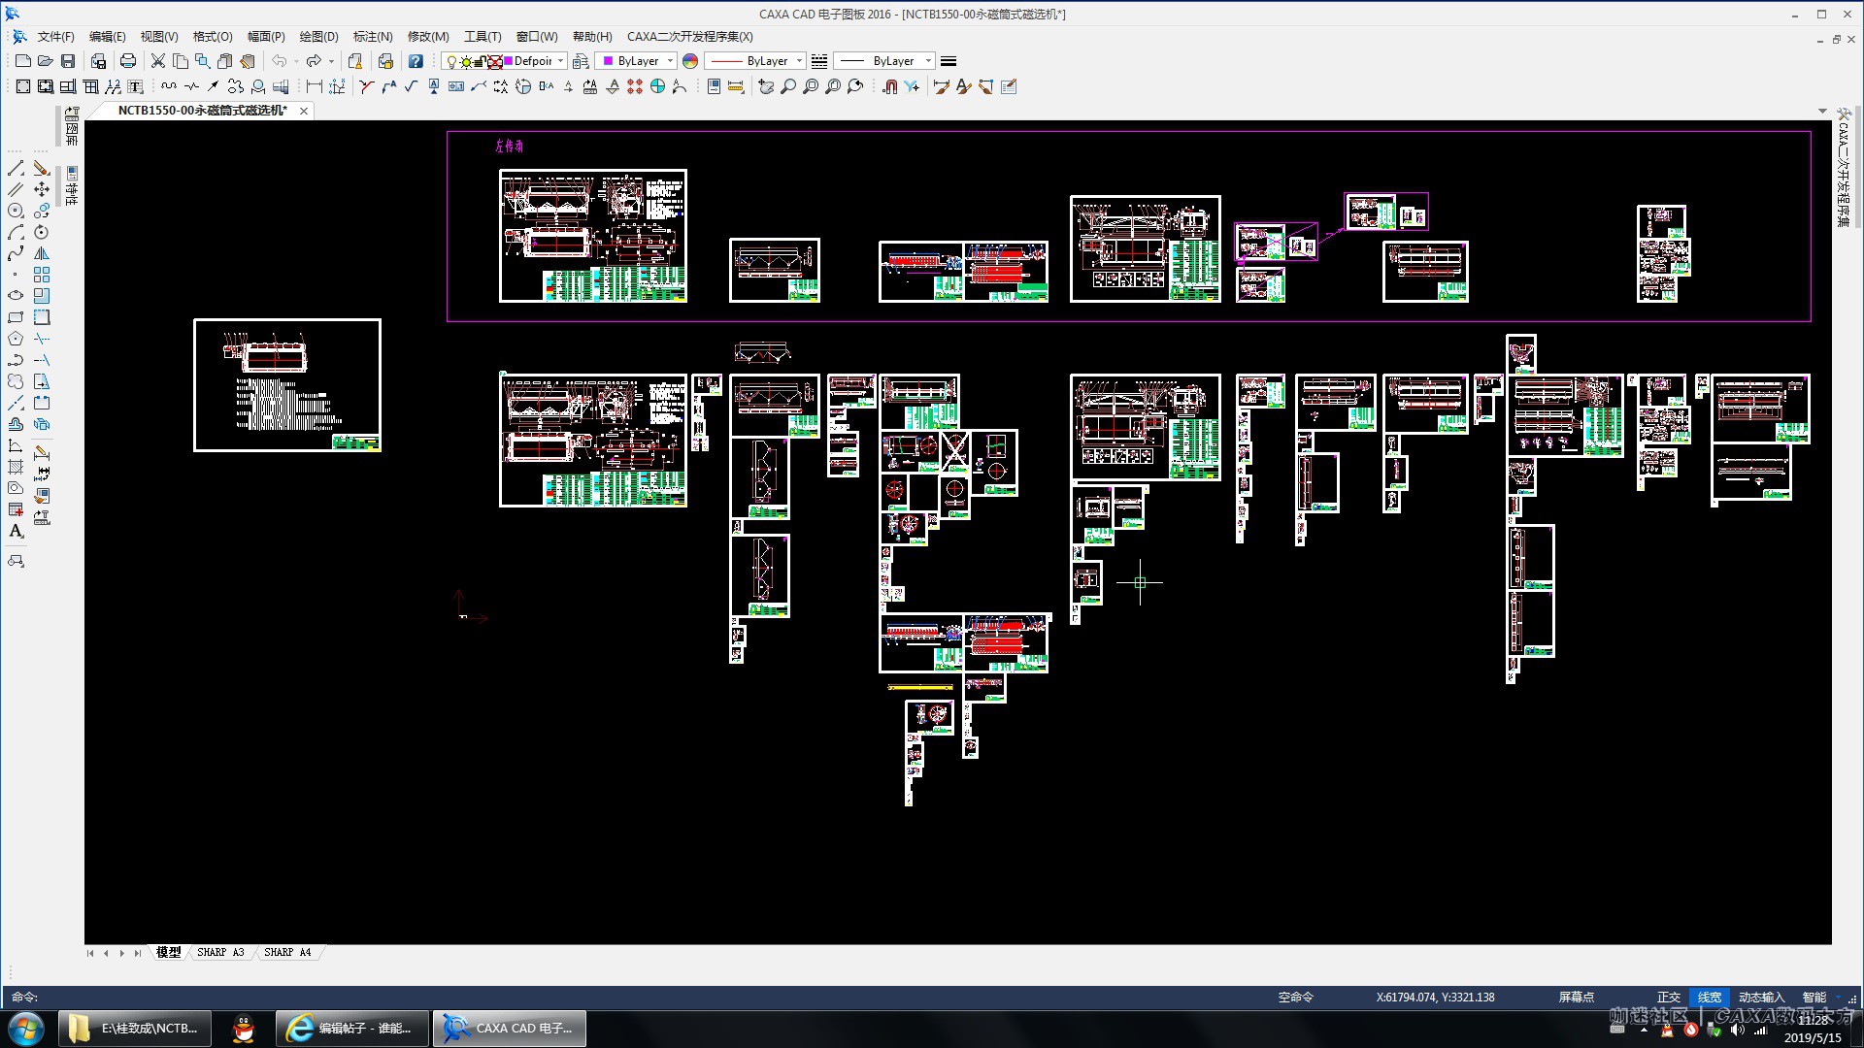The image size is (1864, 1048).
Task: Toggle 正交 ortho mode in status bar
Action: tap(1668, 997)
